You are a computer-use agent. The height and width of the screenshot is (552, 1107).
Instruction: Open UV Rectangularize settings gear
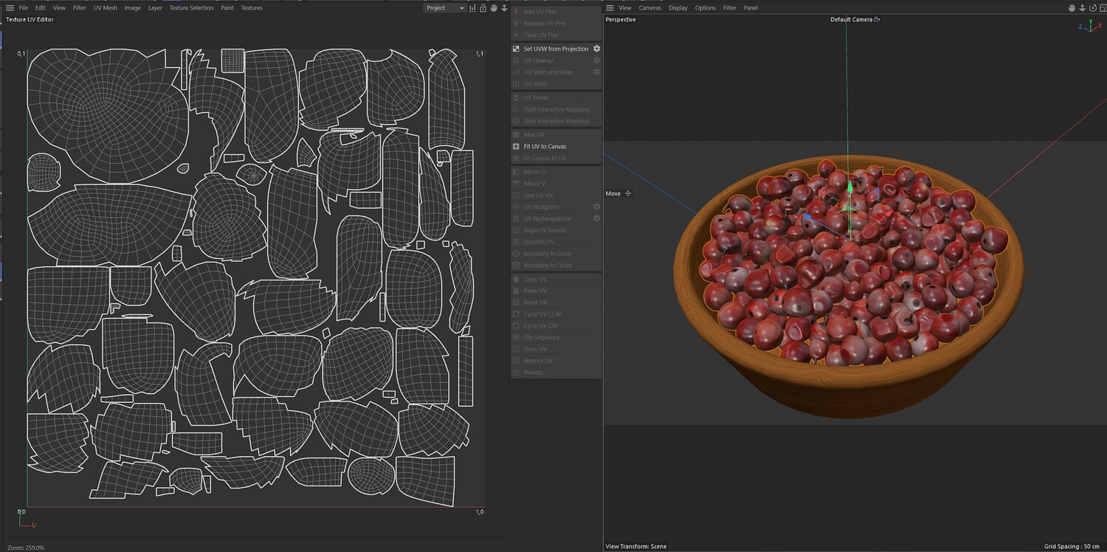pyautogui.click(x=596, y=219)
